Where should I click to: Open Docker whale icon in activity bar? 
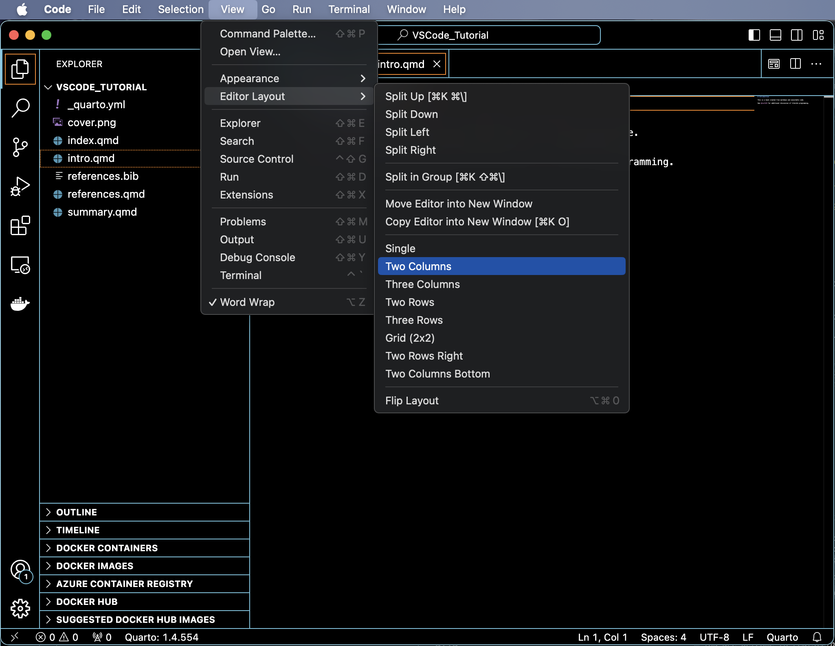[x=20, y=303]
